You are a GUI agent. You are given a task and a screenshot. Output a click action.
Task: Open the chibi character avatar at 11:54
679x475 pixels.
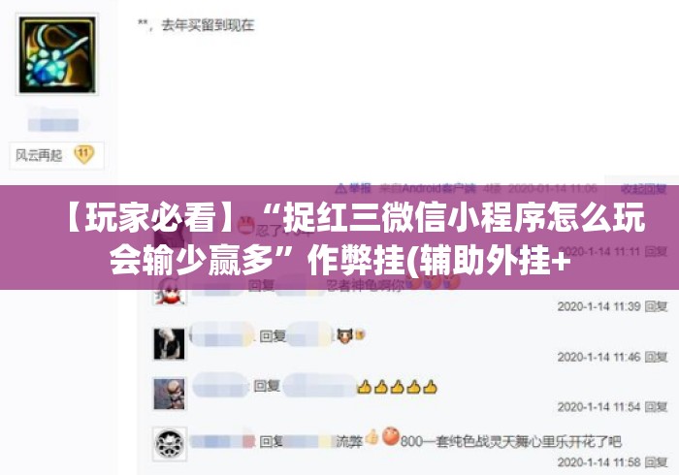tap(170, 394)
